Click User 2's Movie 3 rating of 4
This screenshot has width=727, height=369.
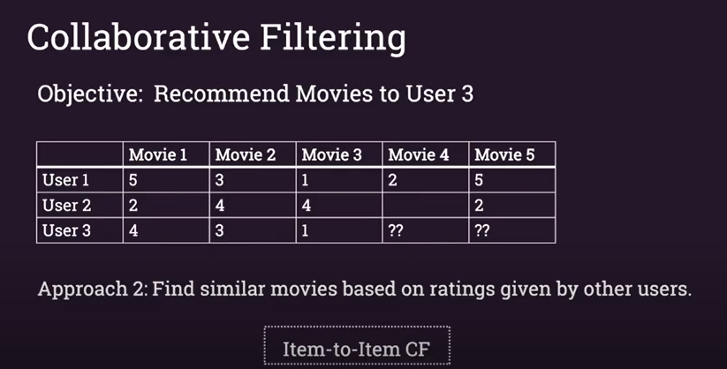339,205
